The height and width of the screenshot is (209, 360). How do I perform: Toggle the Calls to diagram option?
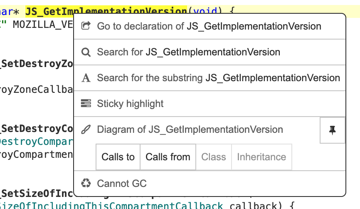(118, 157)
